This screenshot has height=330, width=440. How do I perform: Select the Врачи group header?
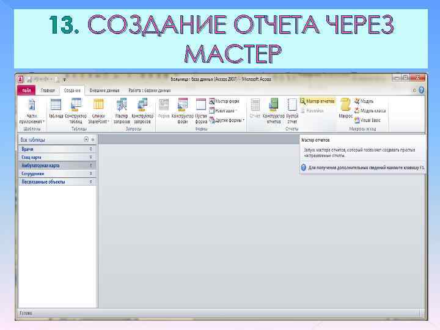coord(57,149)
